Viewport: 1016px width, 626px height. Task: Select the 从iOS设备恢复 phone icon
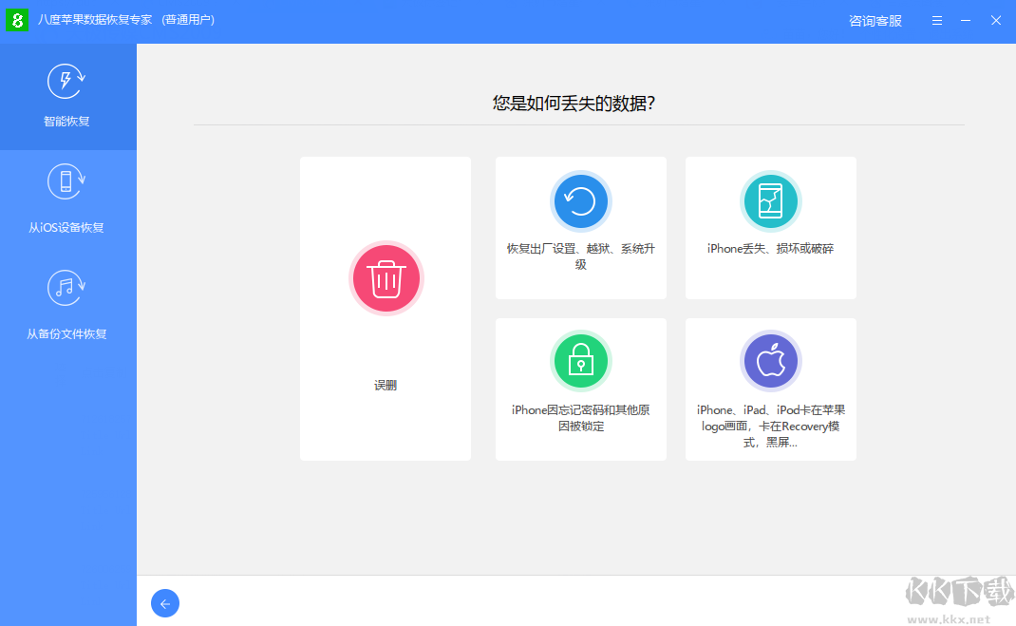[x=66, y=181]
